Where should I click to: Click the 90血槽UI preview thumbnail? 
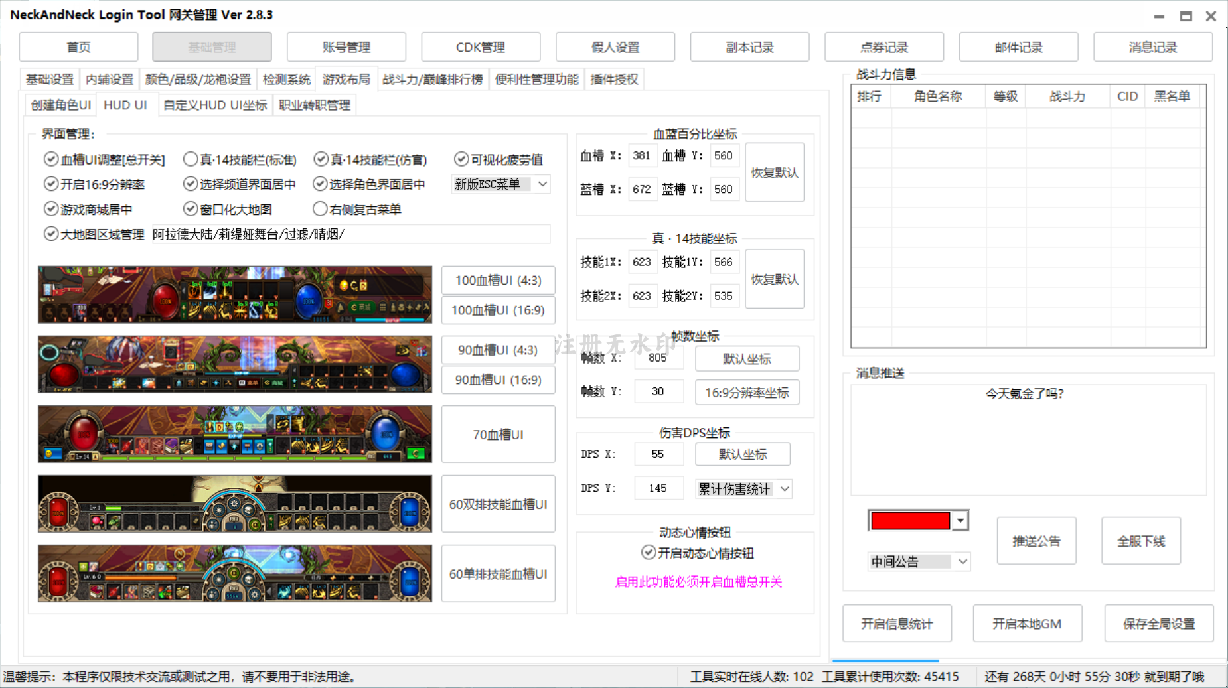coord(235,364)
